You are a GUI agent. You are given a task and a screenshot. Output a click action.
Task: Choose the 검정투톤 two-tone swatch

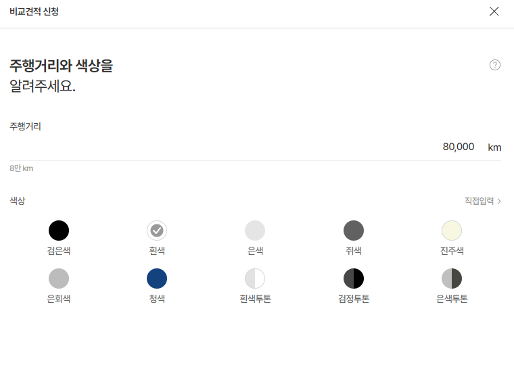[354, 279]
